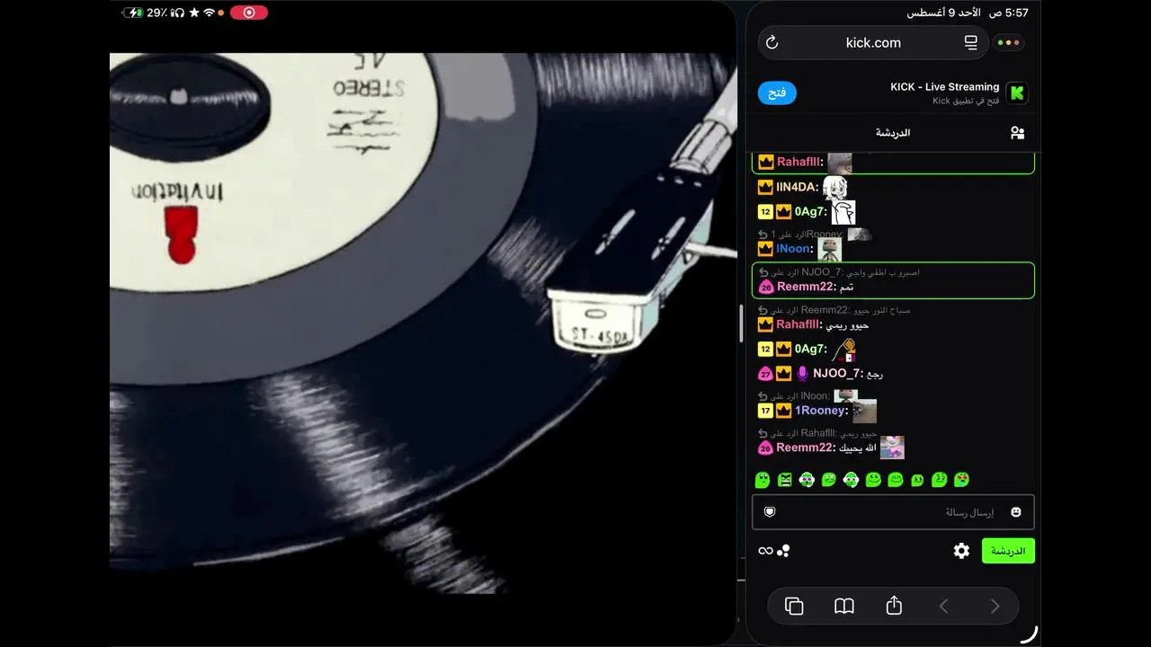This screenshot has width=1151, height=647.
Task: Click the microphone badge next to NJOO_7
Action: pyautogui.click(x=802, y=374)
